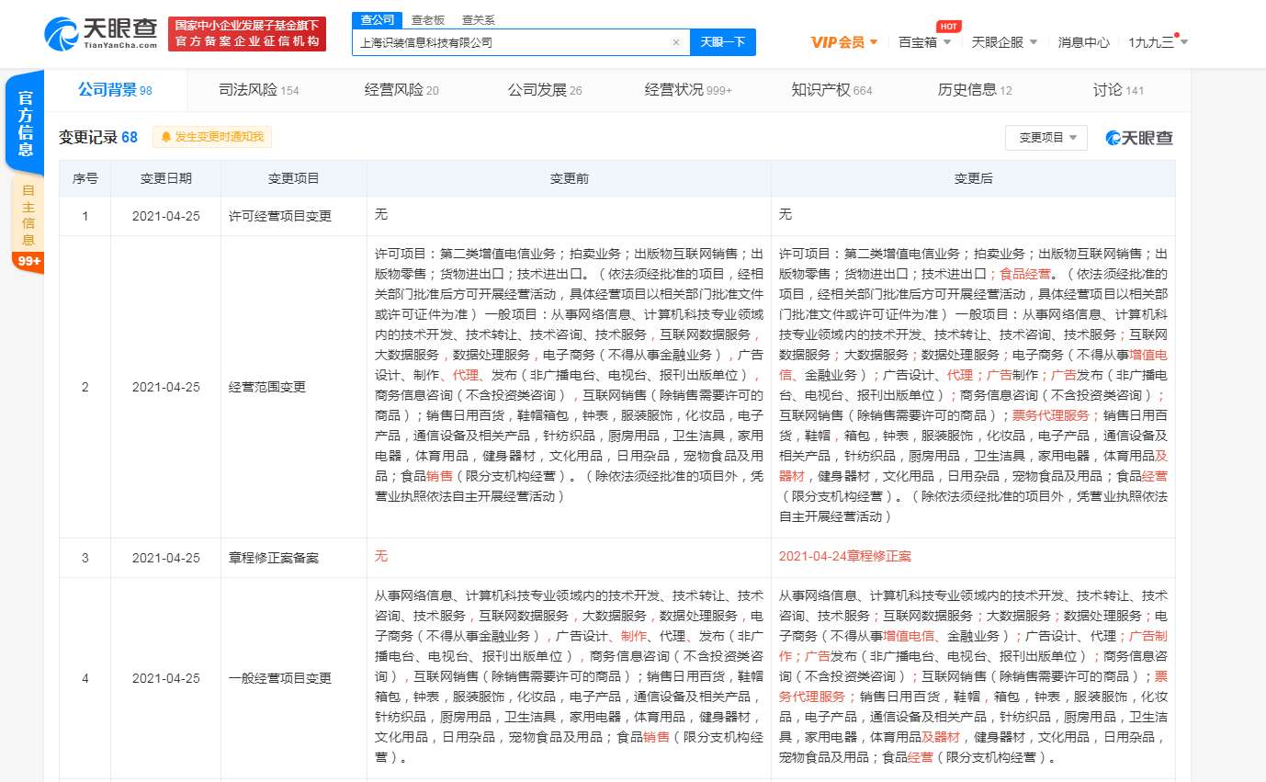Click the red government fund banner
The height and width of the screenshot is (782, 1266).
point(247,33)
